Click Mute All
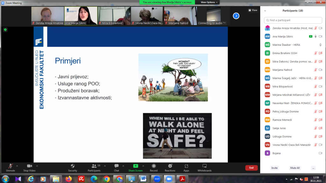Viewport: 326px width, 183px height. [295, 168]
